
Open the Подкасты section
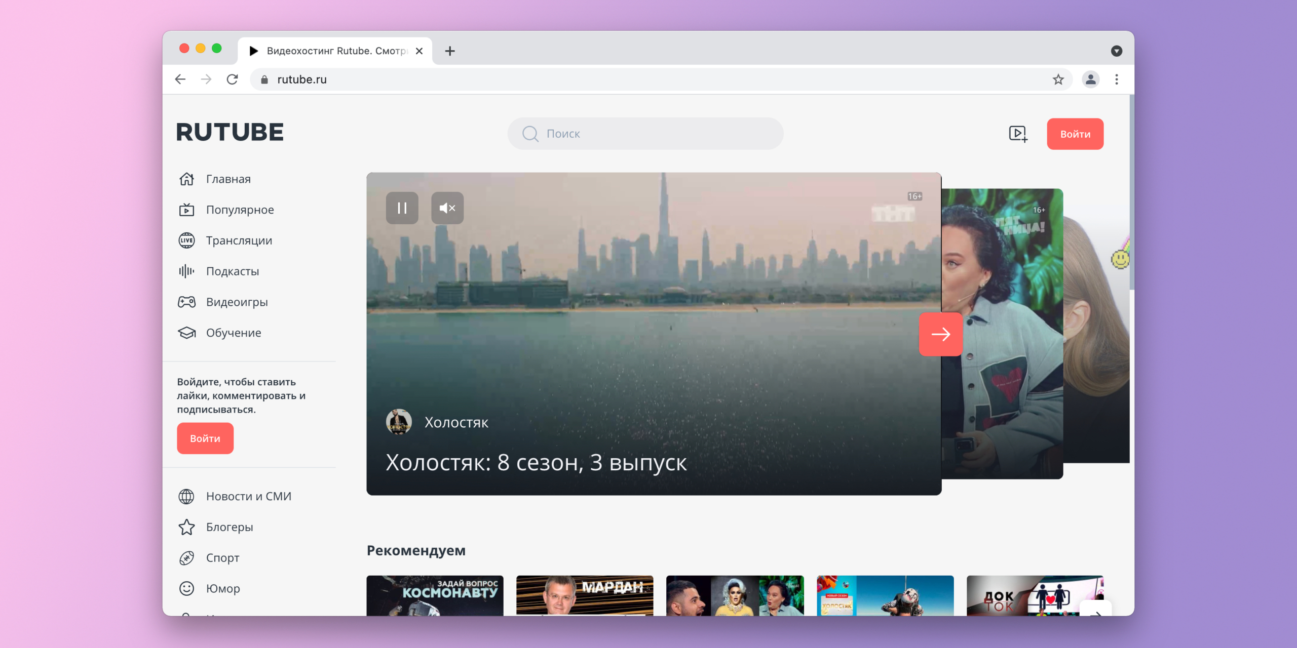pyautogui.click(x=232, y=271)
